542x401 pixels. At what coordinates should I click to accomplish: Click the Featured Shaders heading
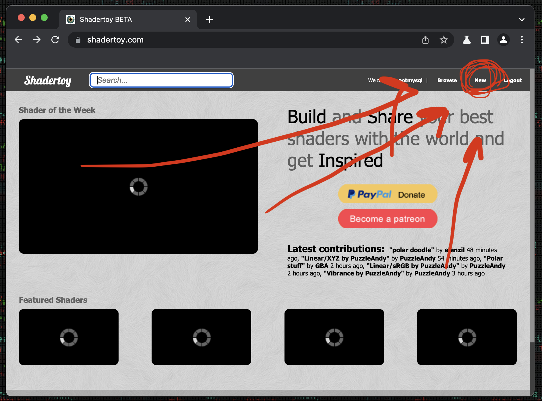tap(53, 300)
